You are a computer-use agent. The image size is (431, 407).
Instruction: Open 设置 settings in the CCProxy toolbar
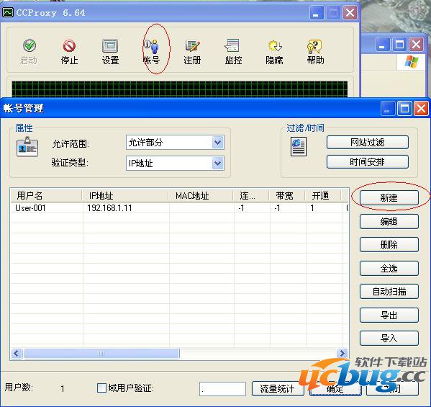click(110, 52)
